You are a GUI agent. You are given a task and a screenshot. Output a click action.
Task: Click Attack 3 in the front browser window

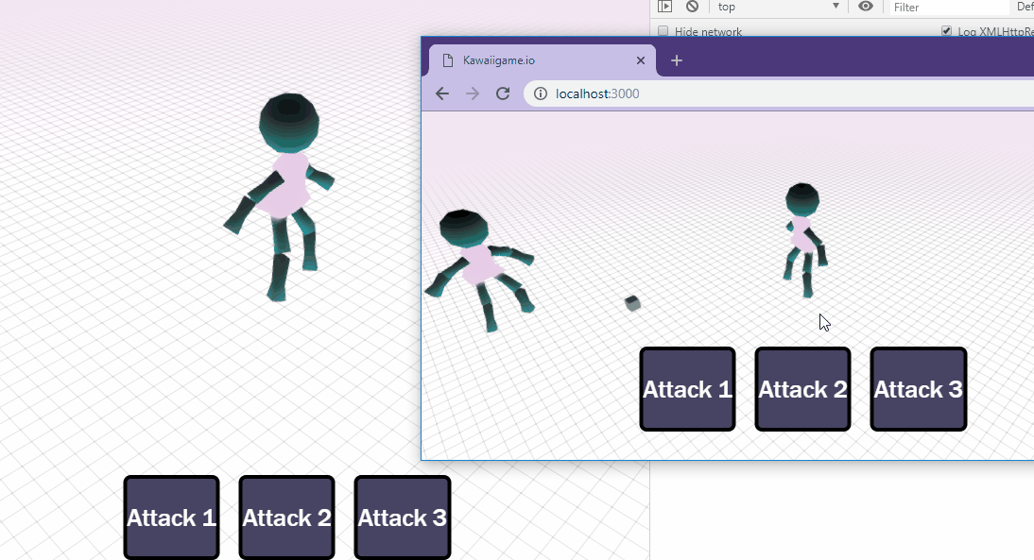point(918,389)
